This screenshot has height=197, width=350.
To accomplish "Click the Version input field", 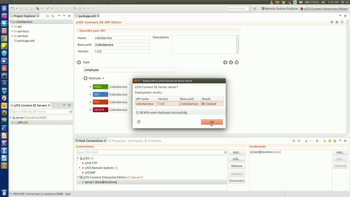I will point(122,51).
